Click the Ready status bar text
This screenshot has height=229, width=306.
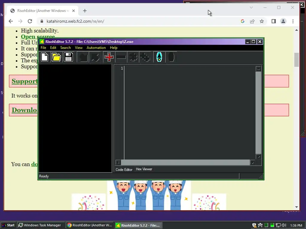click(x=44, y=176)
